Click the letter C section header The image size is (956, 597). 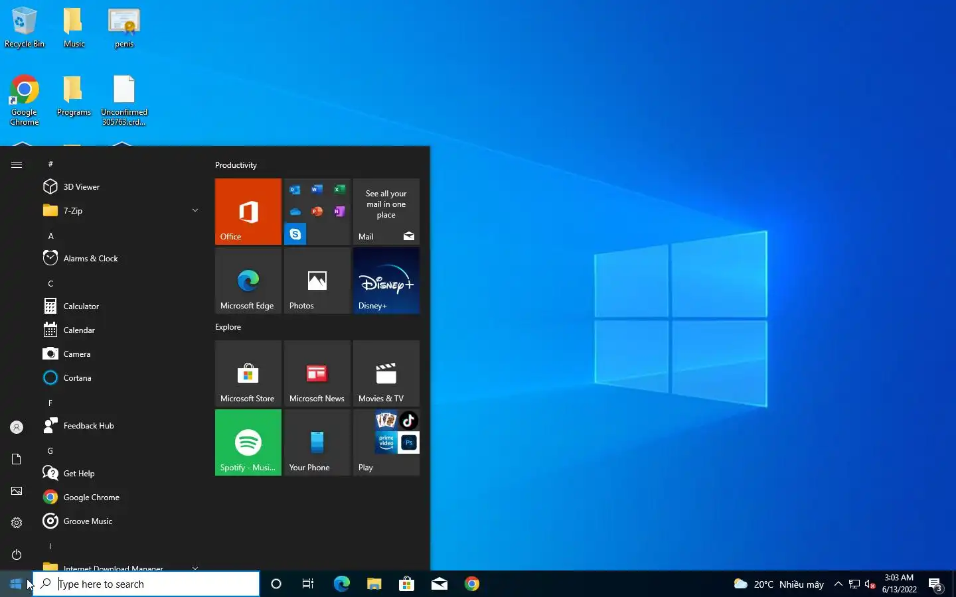point(50,283)
